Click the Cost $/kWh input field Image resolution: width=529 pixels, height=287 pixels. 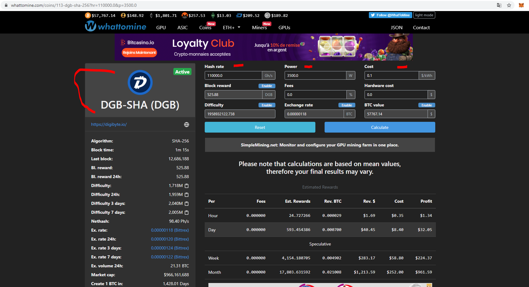click(x=392, y=76)
